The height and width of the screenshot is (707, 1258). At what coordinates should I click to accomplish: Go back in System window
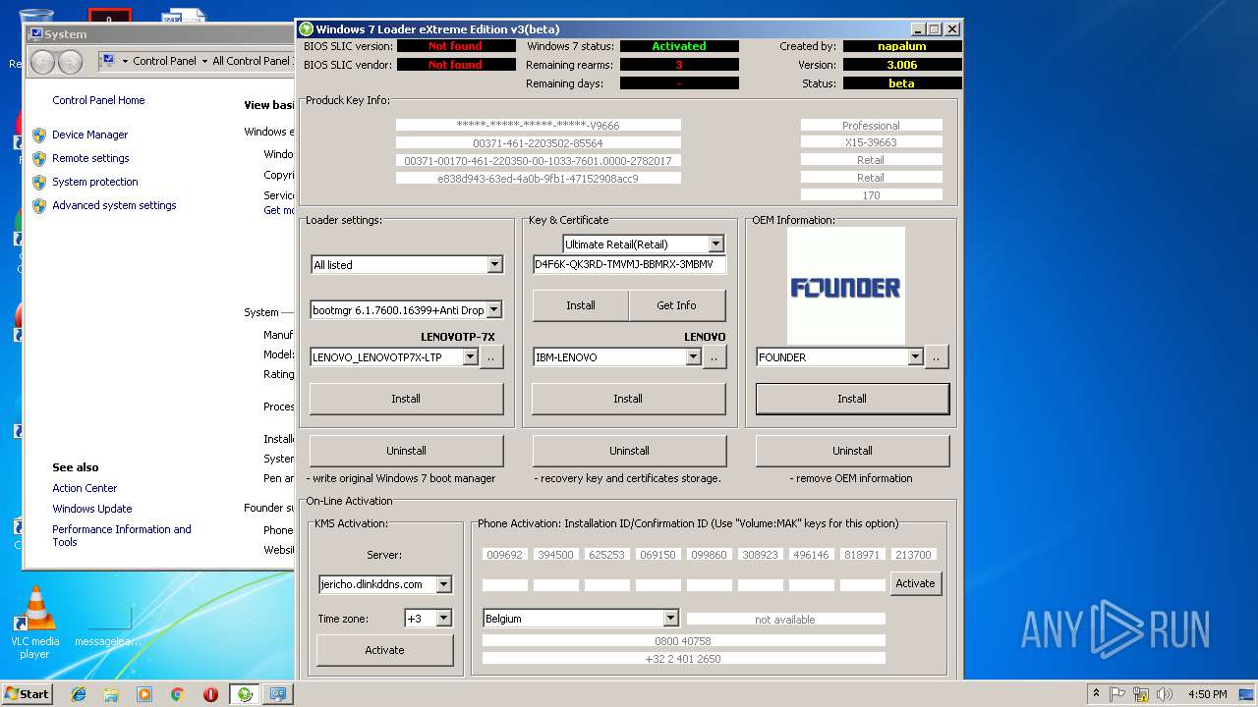point(42,62)
